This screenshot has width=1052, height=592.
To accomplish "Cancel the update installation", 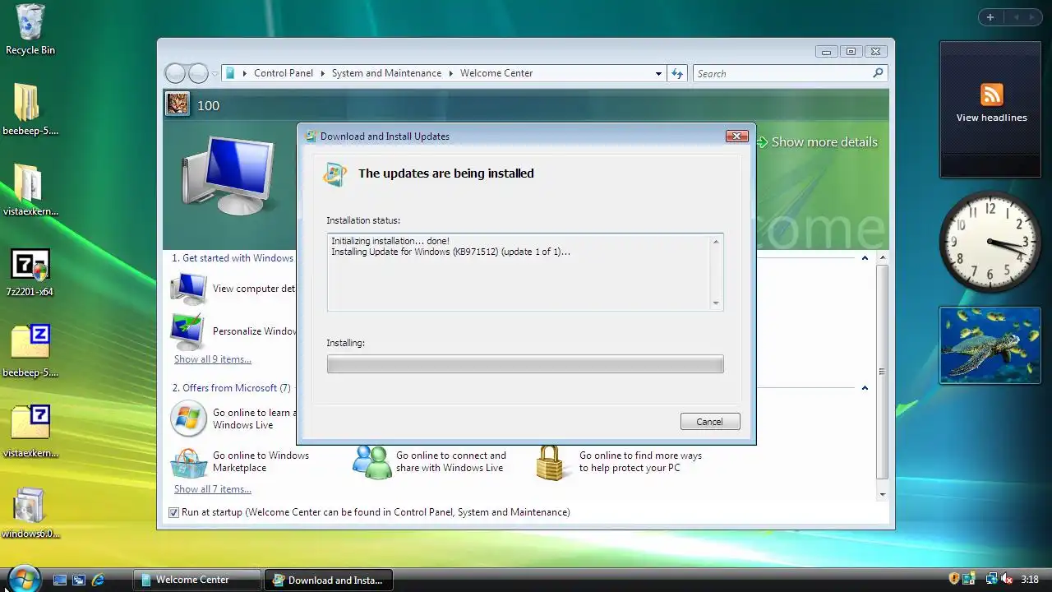I will (x=710, y=421).
